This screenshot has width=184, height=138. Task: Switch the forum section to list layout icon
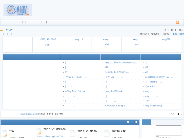click(x=132, y=122)
